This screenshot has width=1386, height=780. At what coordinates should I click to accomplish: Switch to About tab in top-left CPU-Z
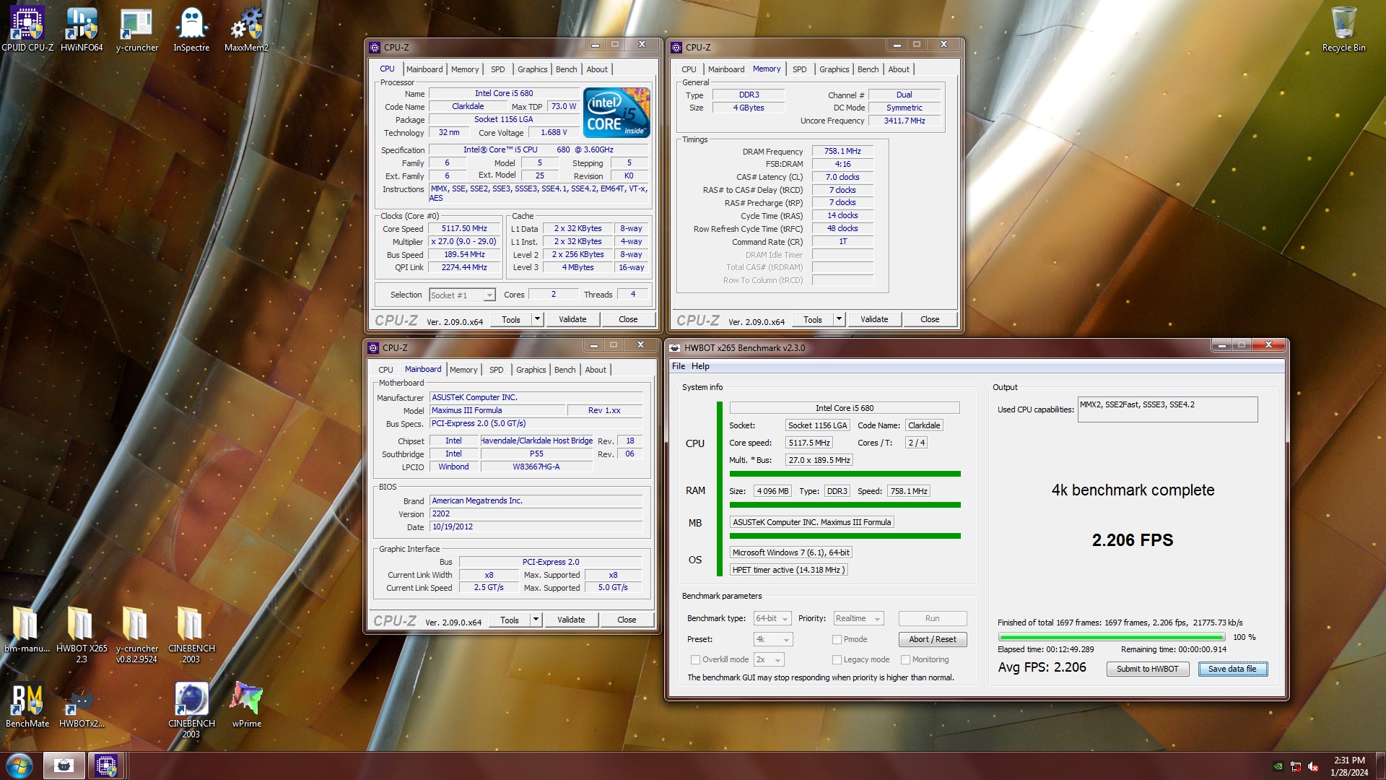coord(597,69)
